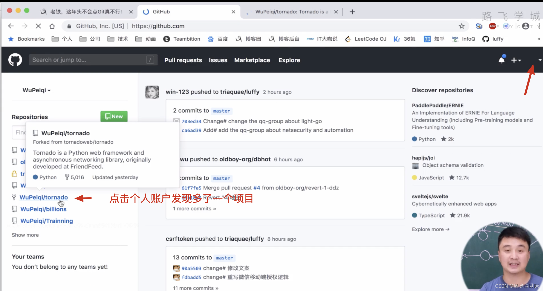The width and height of the screenshot is (543, 291).
Task: Click the green New repository button
Action: click(114, 116)
